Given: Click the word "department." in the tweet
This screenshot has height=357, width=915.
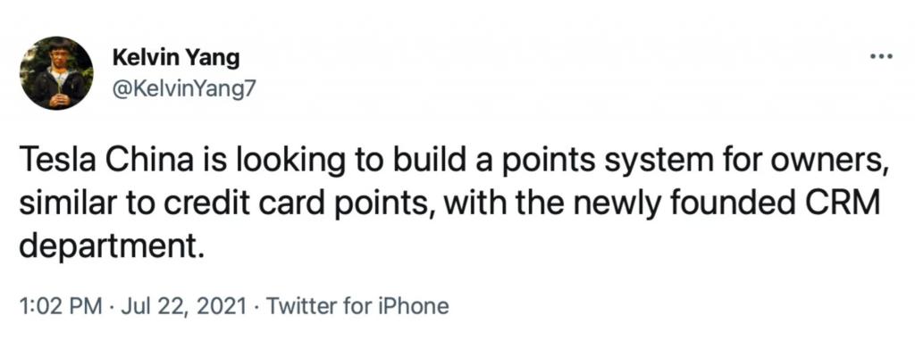Looking at the screenshot, I should (x=112, y=249).
